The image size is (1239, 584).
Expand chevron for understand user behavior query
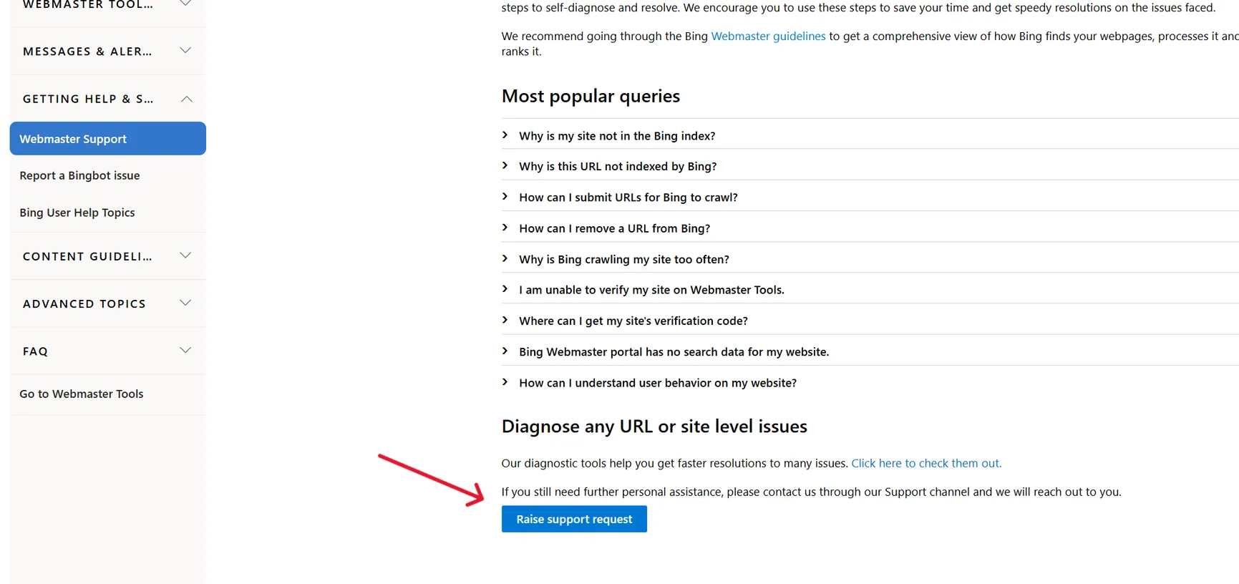(505, 381)
